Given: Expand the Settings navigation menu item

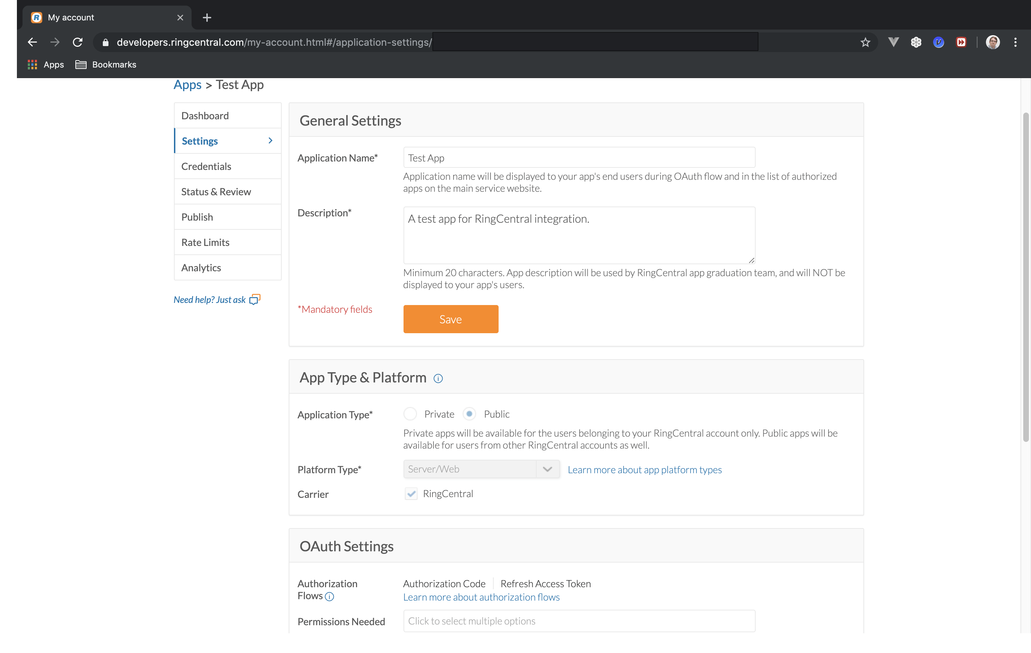Looking at the screenshot, I should point(269,140).
